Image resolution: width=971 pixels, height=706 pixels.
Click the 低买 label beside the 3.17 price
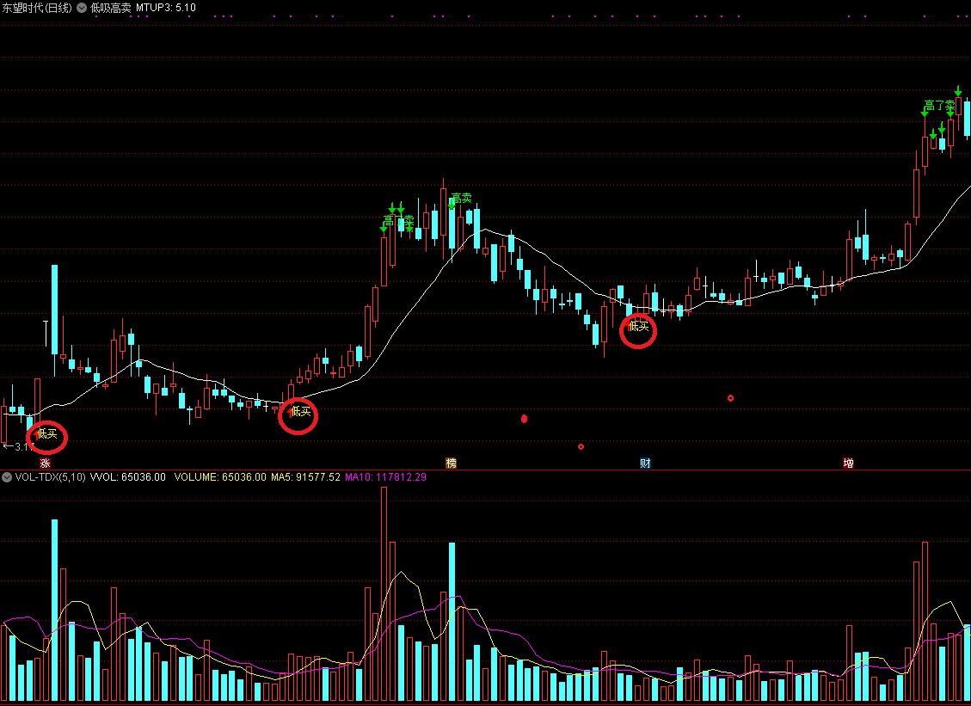[47, 434]
